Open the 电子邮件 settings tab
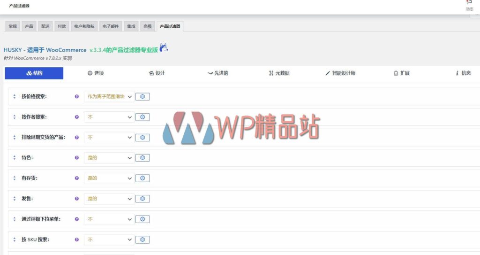The height and width of the screenshot is (255, 480). (111, 26)
